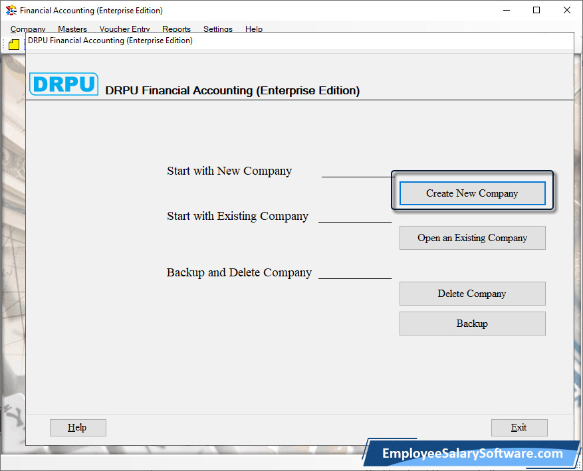Click the 'DRPU Financial Accounting (Enterprise Edition)' heading
This screenshot has width=583, height=471.
[x=233, y=90]
